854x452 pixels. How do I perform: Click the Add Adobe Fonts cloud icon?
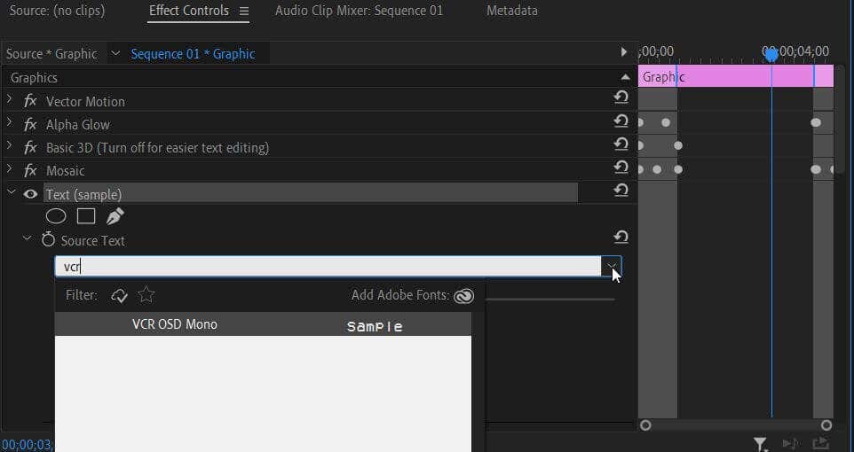click(463, 296)
